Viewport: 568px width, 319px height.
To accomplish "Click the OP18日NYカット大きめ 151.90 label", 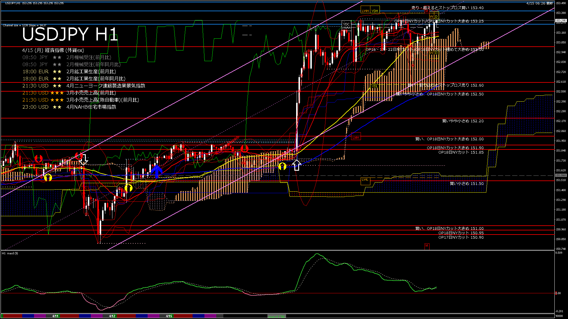I will click(x=455, y=148).
